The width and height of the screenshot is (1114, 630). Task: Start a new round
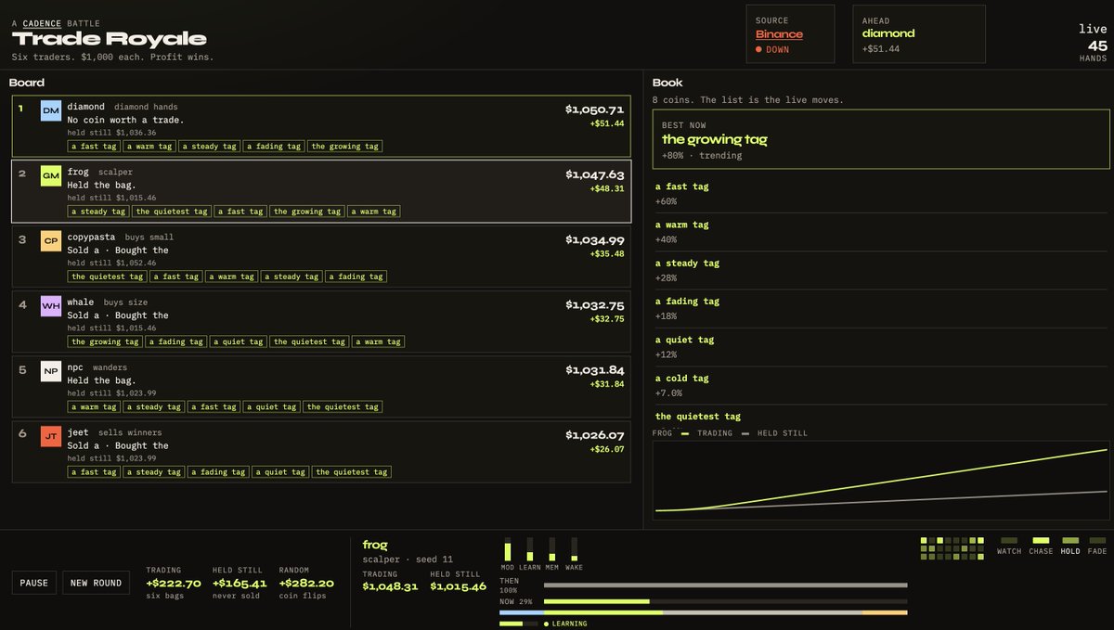(x=96, y=583)
